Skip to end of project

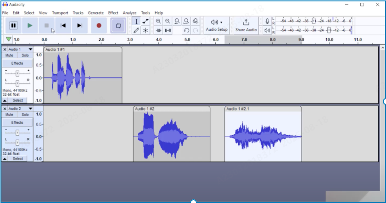(79, 25)
